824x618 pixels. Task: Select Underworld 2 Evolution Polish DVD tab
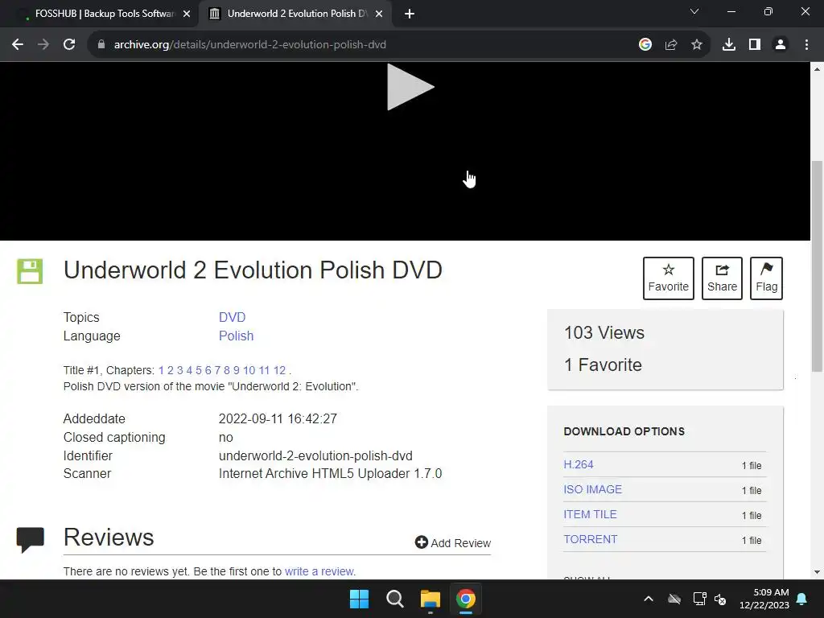296,14
